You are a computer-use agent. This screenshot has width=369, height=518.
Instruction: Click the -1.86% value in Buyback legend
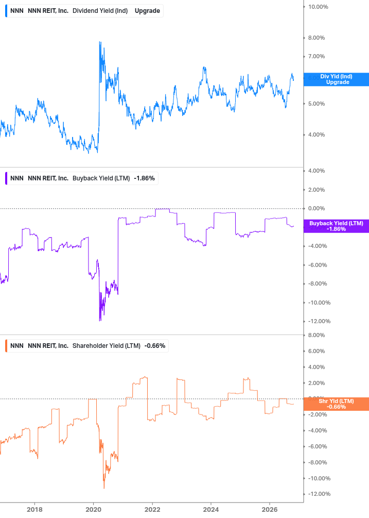(144, 178)
